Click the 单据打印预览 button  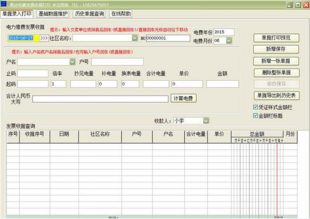276,38
